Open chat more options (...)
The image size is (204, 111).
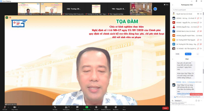pos(201,101)
